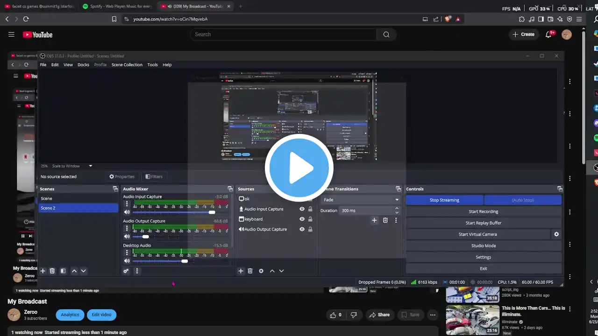Viewport: 598px width, 336px height.
Task: Pop out the Controls dock
Action: tap(560, 189)
